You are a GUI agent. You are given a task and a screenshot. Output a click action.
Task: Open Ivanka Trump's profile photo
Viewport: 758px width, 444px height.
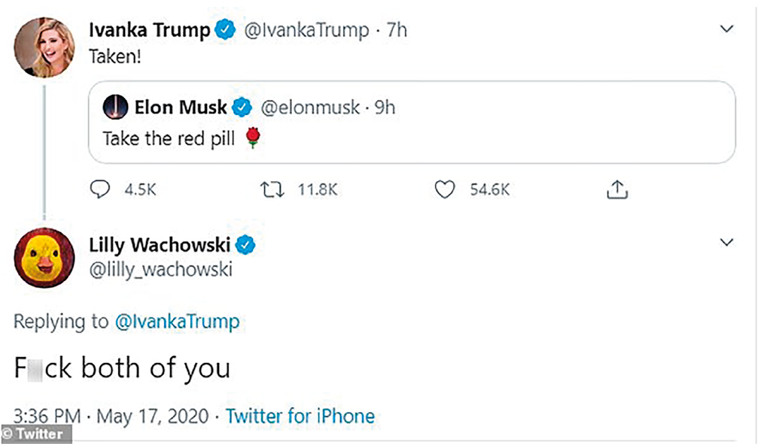(44, 47)
